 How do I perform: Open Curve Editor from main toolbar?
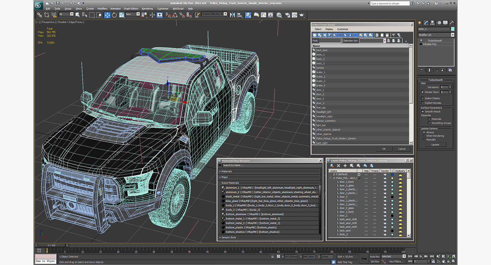[263, 15]
